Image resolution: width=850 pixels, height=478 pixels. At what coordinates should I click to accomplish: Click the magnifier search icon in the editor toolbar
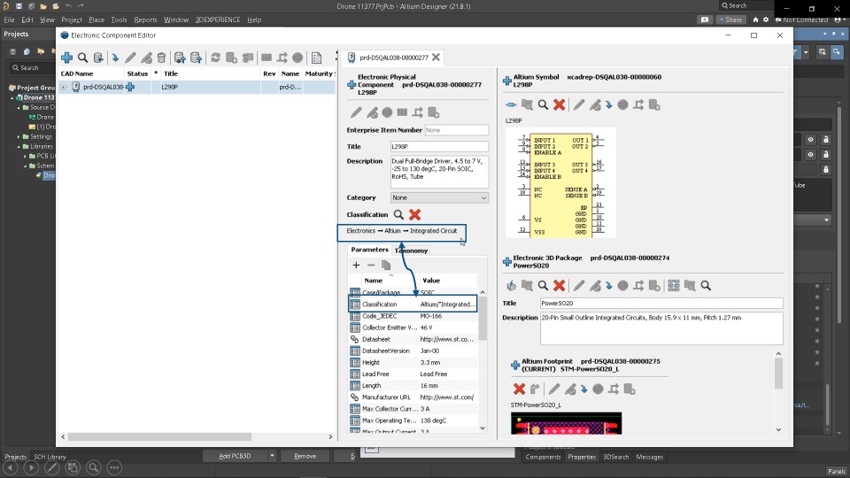[x=82, y=58]
